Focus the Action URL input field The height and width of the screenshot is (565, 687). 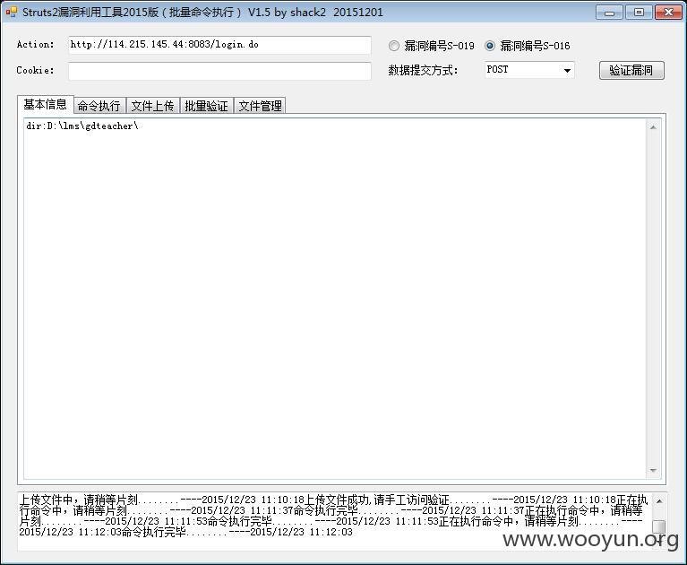point(219,45)
